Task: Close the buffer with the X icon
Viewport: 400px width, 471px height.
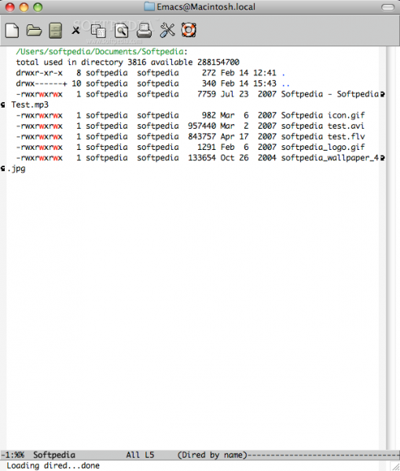Action: tap(75, 30)
